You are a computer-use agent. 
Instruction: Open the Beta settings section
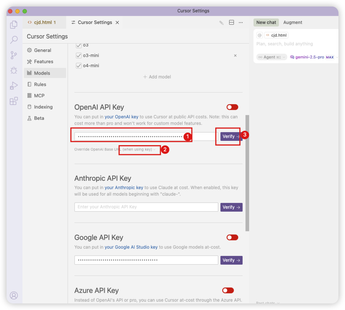tap(45, 118)
